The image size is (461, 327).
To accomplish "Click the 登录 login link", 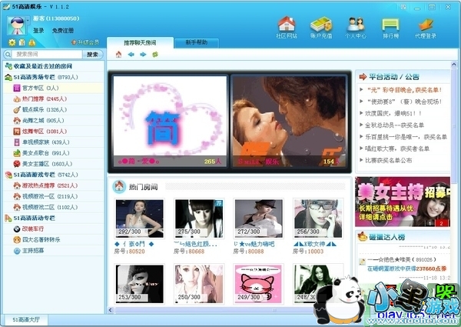I will click(x=38, y=31).
